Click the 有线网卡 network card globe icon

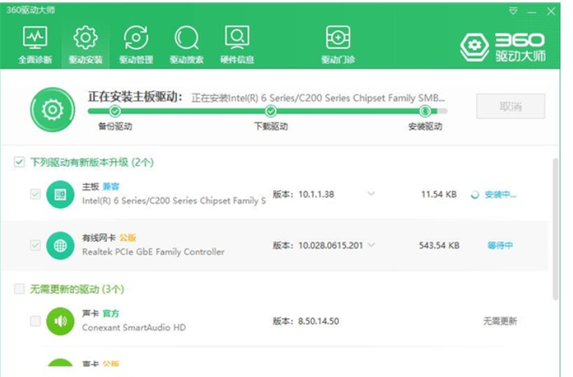(x=60, y=245)
